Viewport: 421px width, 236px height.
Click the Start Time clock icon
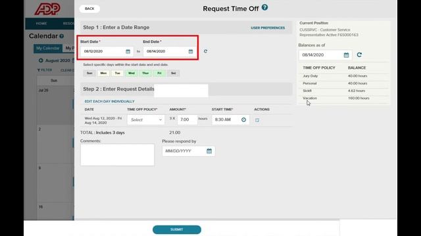[243, 119]
